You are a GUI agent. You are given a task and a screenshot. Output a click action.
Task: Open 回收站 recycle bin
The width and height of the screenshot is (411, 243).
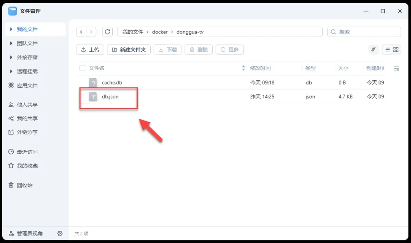coord(24,185)
